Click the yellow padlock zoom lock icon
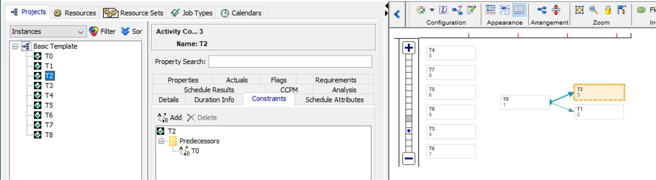Viewport: 656px width, 180px height. pyautogui.click(x=608, y=10)
